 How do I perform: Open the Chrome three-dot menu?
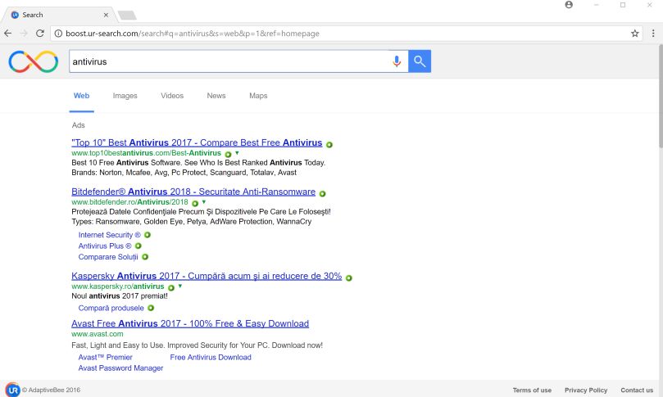653,34
